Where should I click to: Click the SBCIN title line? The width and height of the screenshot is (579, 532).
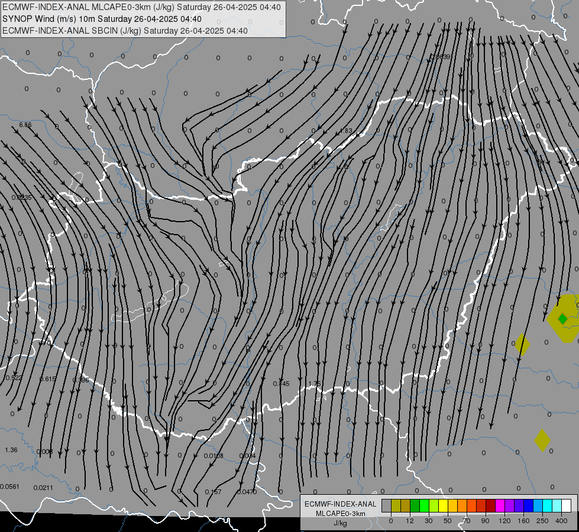[125, 31]
